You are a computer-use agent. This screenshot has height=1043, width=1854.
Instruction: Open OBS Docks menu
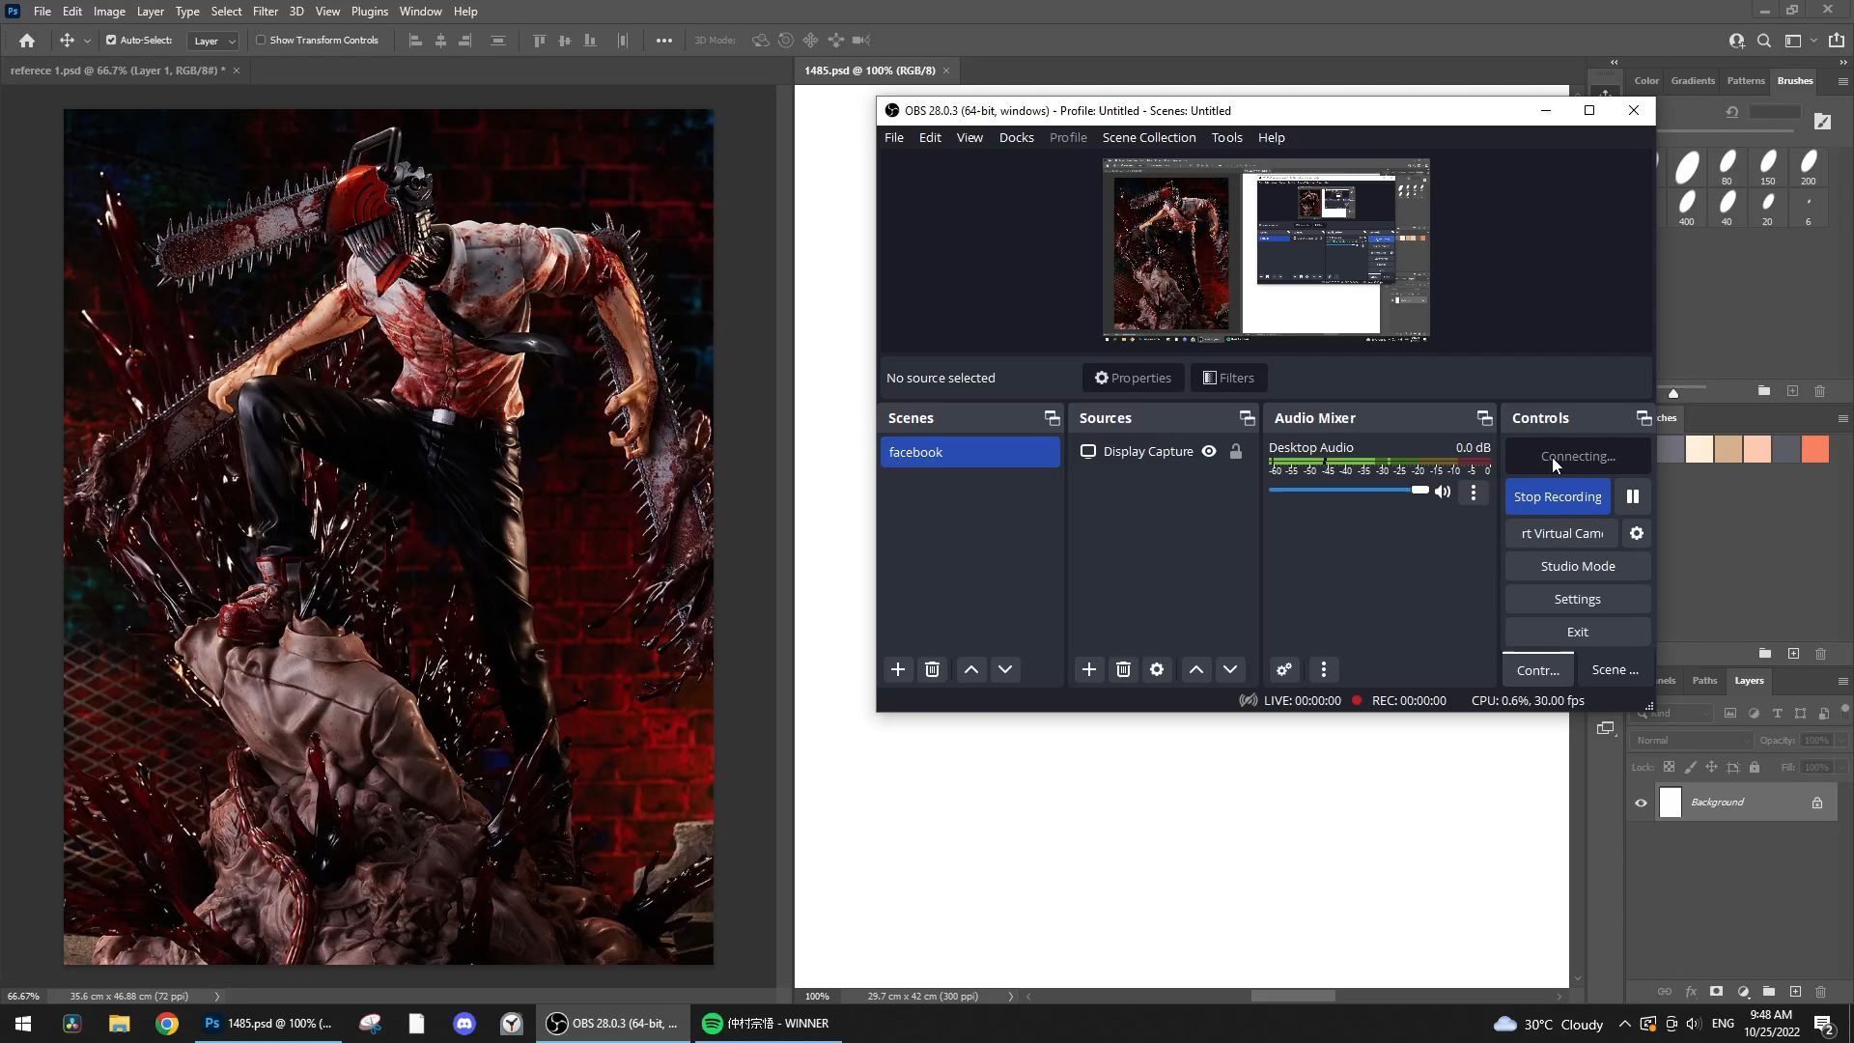point(1016,137)
